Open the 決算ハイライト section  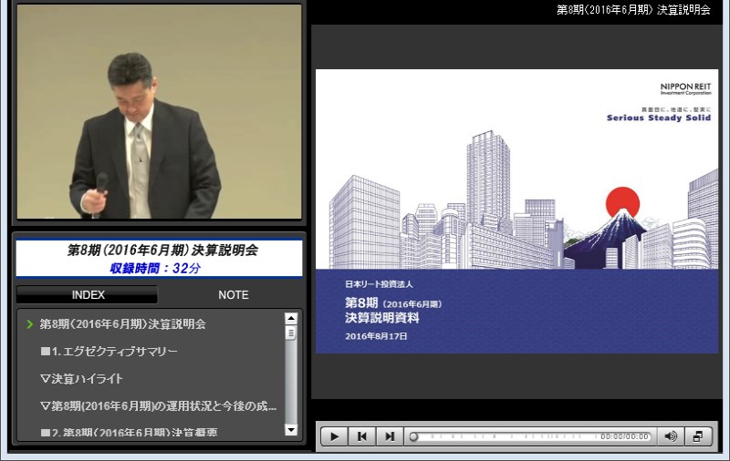[x=81, y=379]
